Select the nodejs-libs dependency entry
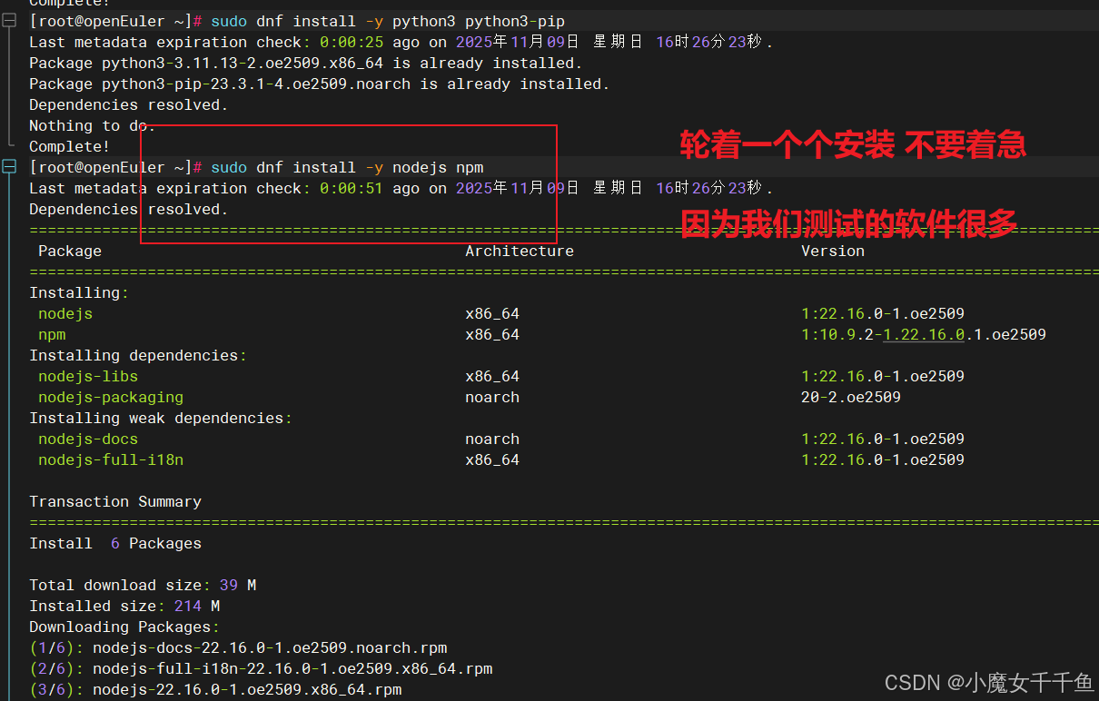Screen dimensions: 1099x701 [x=87, y=376]
